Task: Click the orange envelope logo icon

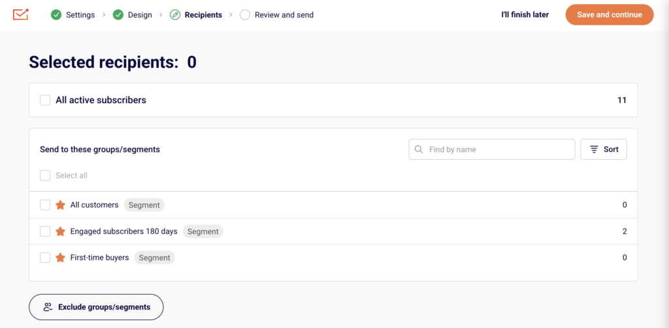Action: tap(20, 14)
